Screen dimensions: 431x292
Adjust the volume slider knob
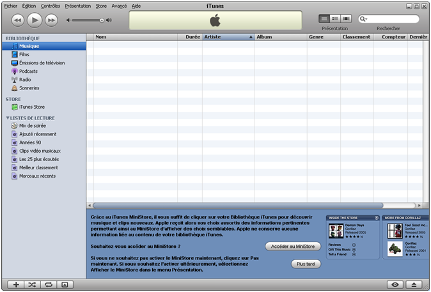(x=102, y=20)
